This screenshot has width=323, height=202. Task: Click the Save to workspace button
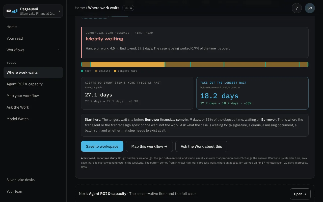click(102, 146)
